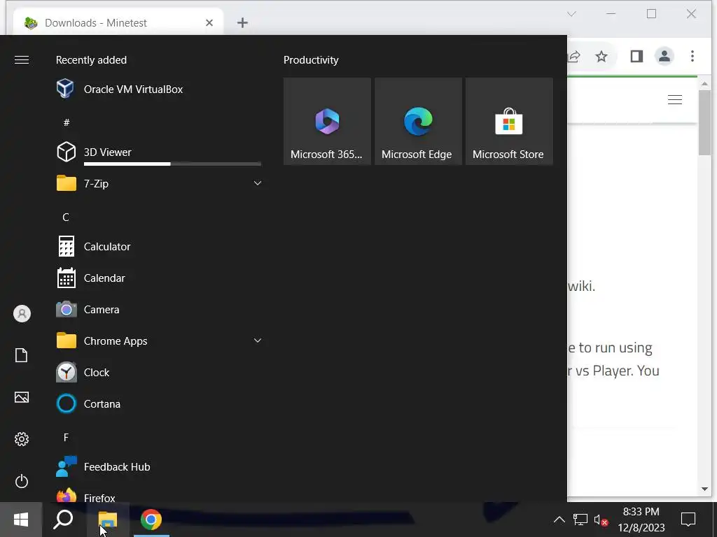Expand the Start menu hamburger navigation
Image resolution: width=717 pixels, height=537 pixels.
[x=22, y=60]
